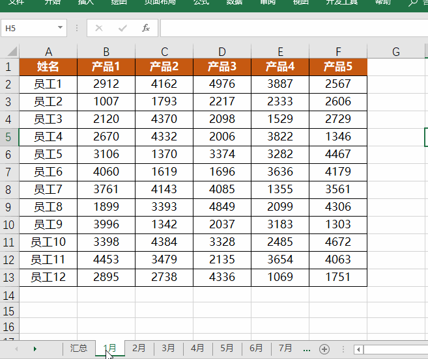Select the cell 员工10

(48, 243)
